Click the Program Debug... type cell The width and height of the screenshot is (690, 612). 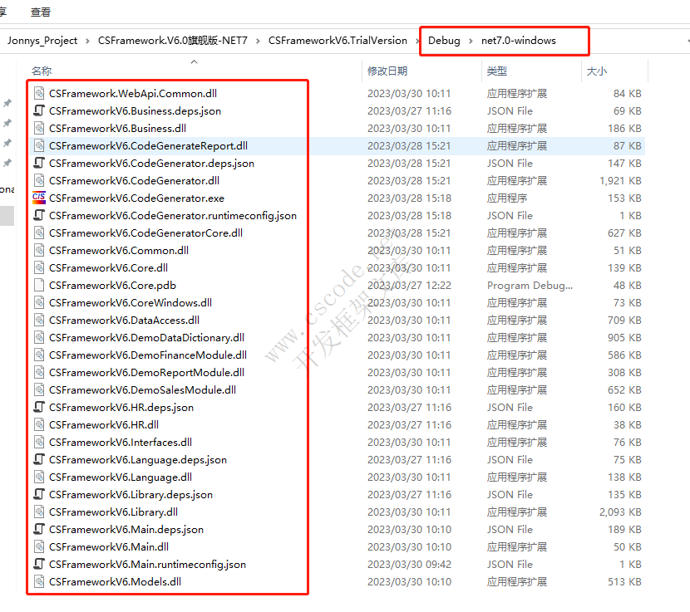point(530,286)
